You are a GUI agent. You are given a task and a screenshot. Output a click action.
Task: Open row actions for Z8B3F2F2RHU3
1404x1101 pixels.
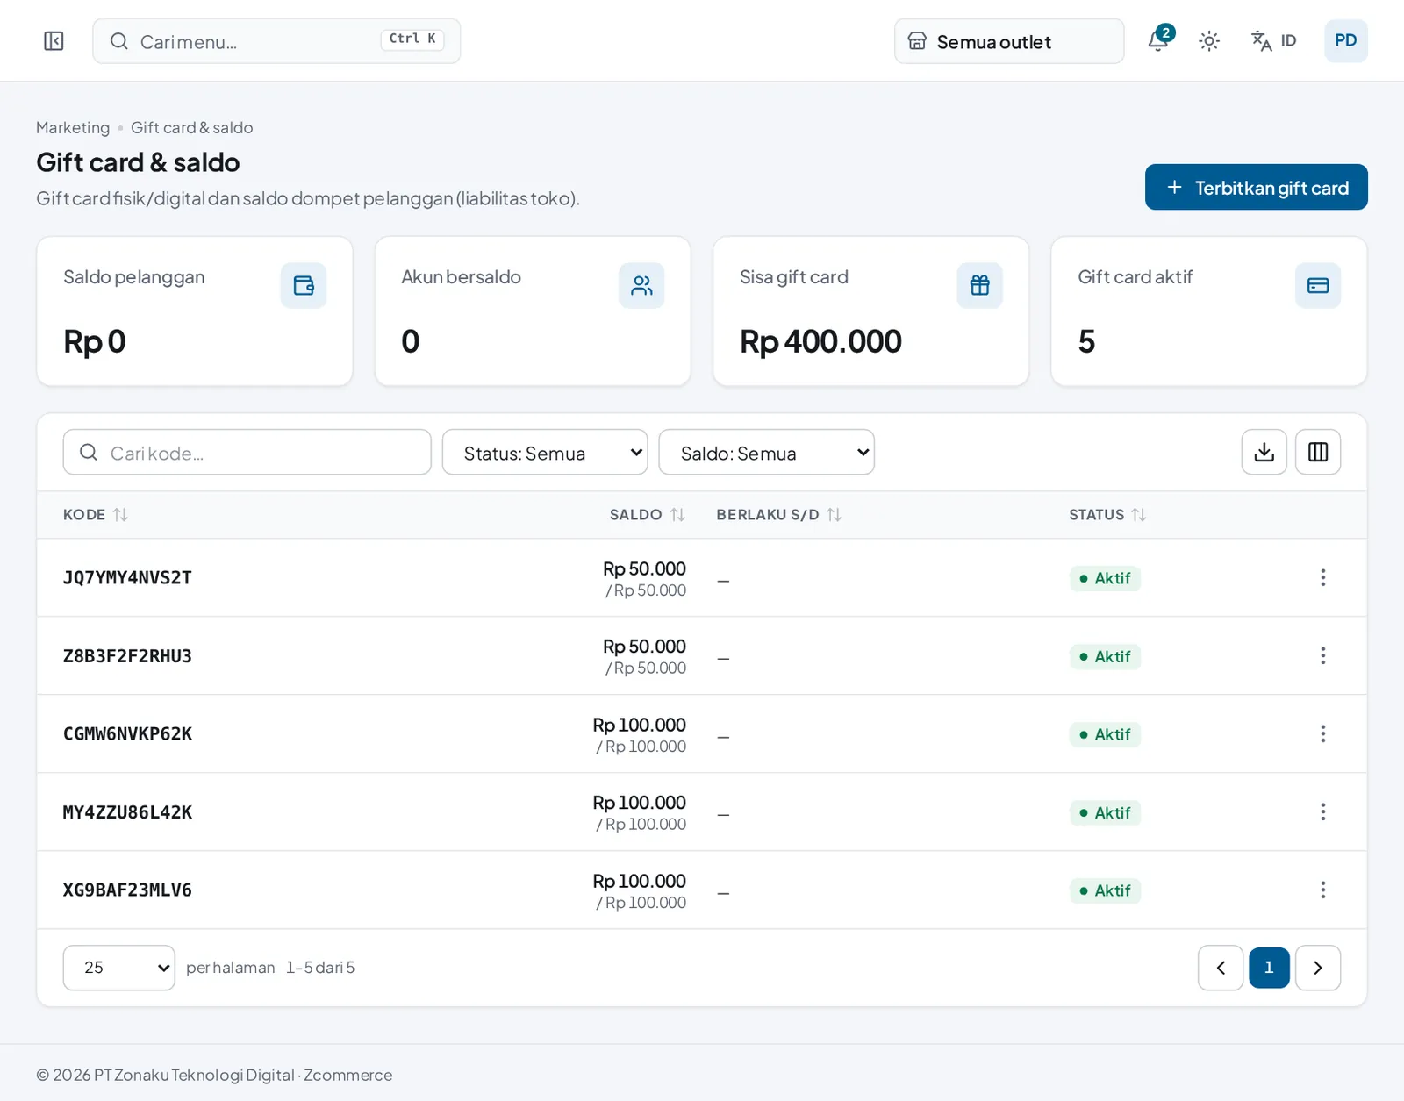click(1322, 655)
